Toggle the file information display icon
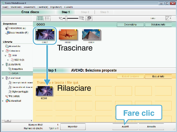This screenshot has height=132, width=177. [89, 18]
